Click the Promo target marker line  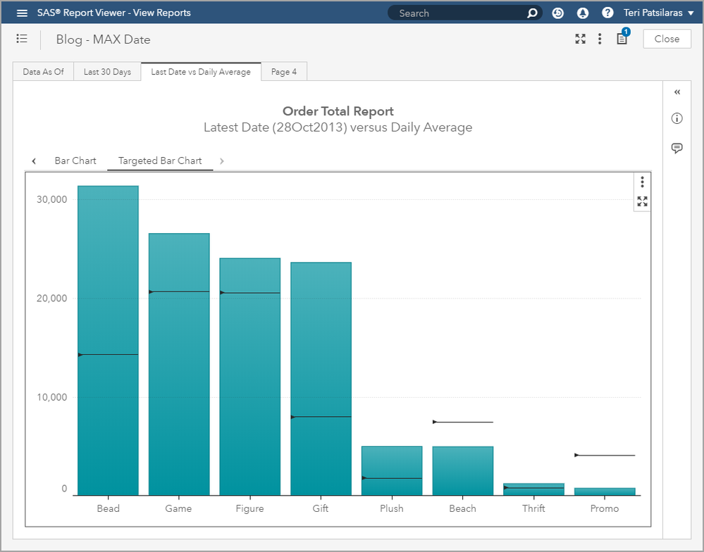click(x=605, y=455)
